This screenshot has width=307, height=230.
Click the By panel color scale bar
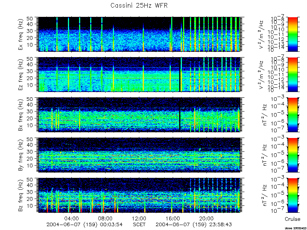click(x=292, y=155)
